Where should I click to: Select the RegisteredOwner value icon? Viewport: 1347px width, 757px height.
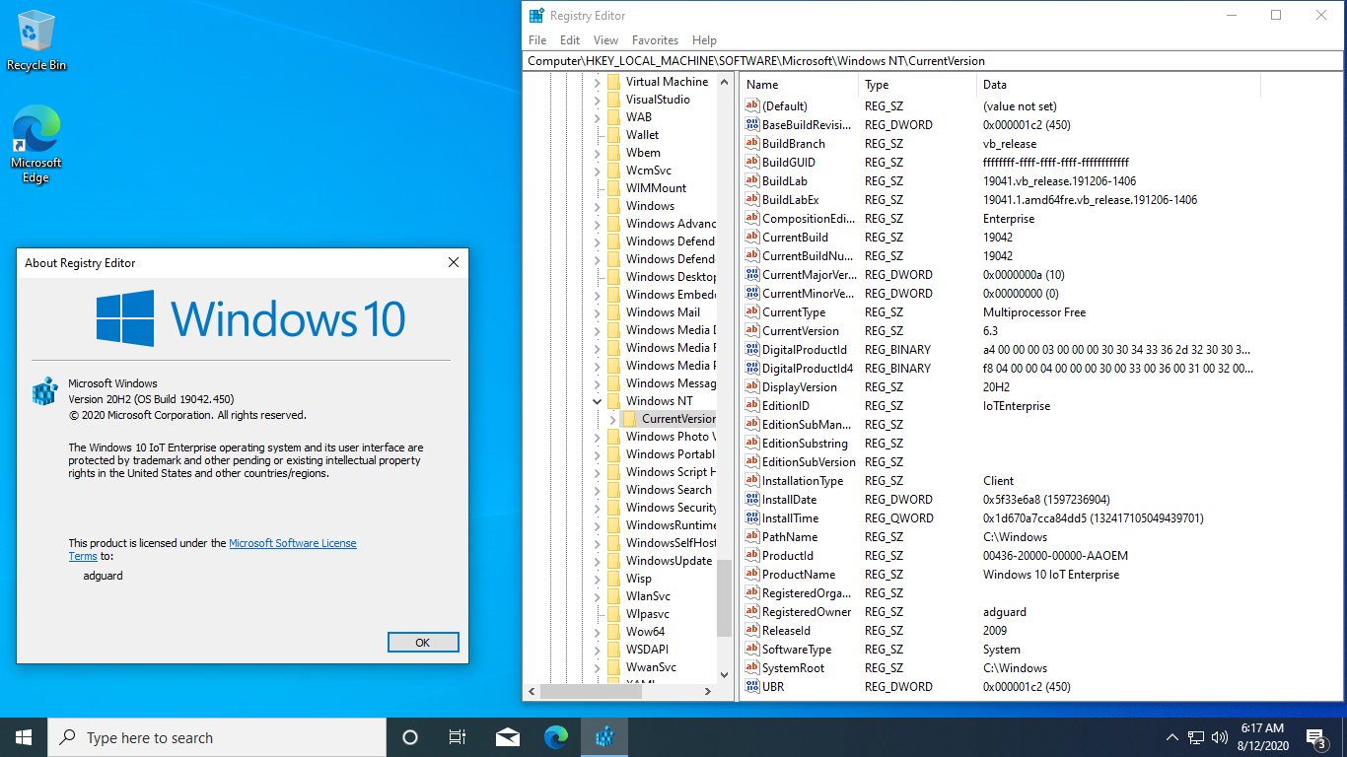tap(752, 612)
